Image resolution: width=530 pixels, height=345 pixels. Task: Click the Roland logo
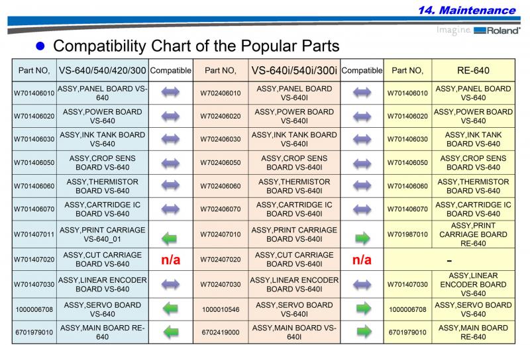tap(496, 30)
